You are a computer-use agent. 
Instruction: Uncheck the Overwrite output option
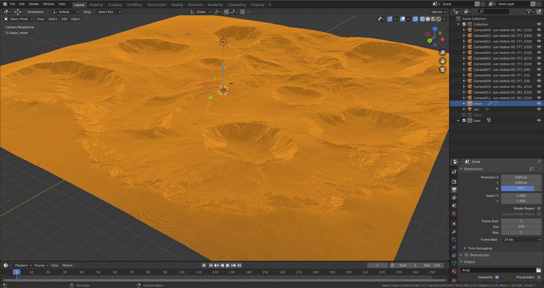(x=497, y=277)
